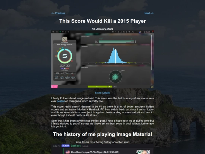This screenshot has width=205, height=154.
Task: Click the US flag icon next to BlueChinchompa
Action: tap(68, 152)
